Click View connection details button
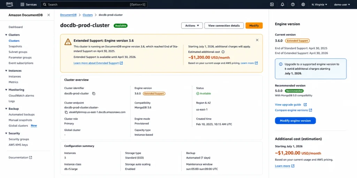Viewport: 357px width, 178px height. [224, 26]
